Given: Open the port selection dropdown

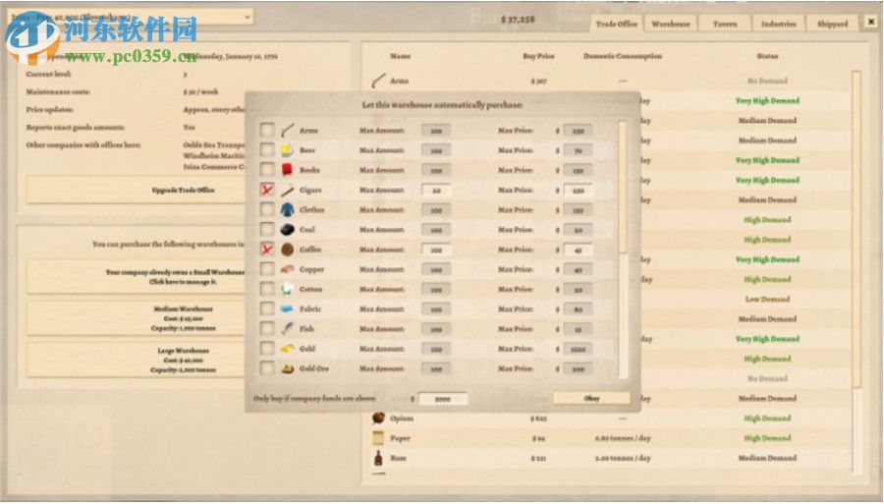Looking at the screenshot, I should pyautogui.click(x=130, y=18).
